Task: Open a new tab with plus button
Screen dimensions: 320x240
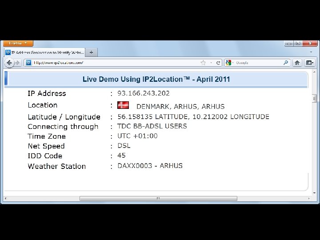Action: click(x=91, y=52)
